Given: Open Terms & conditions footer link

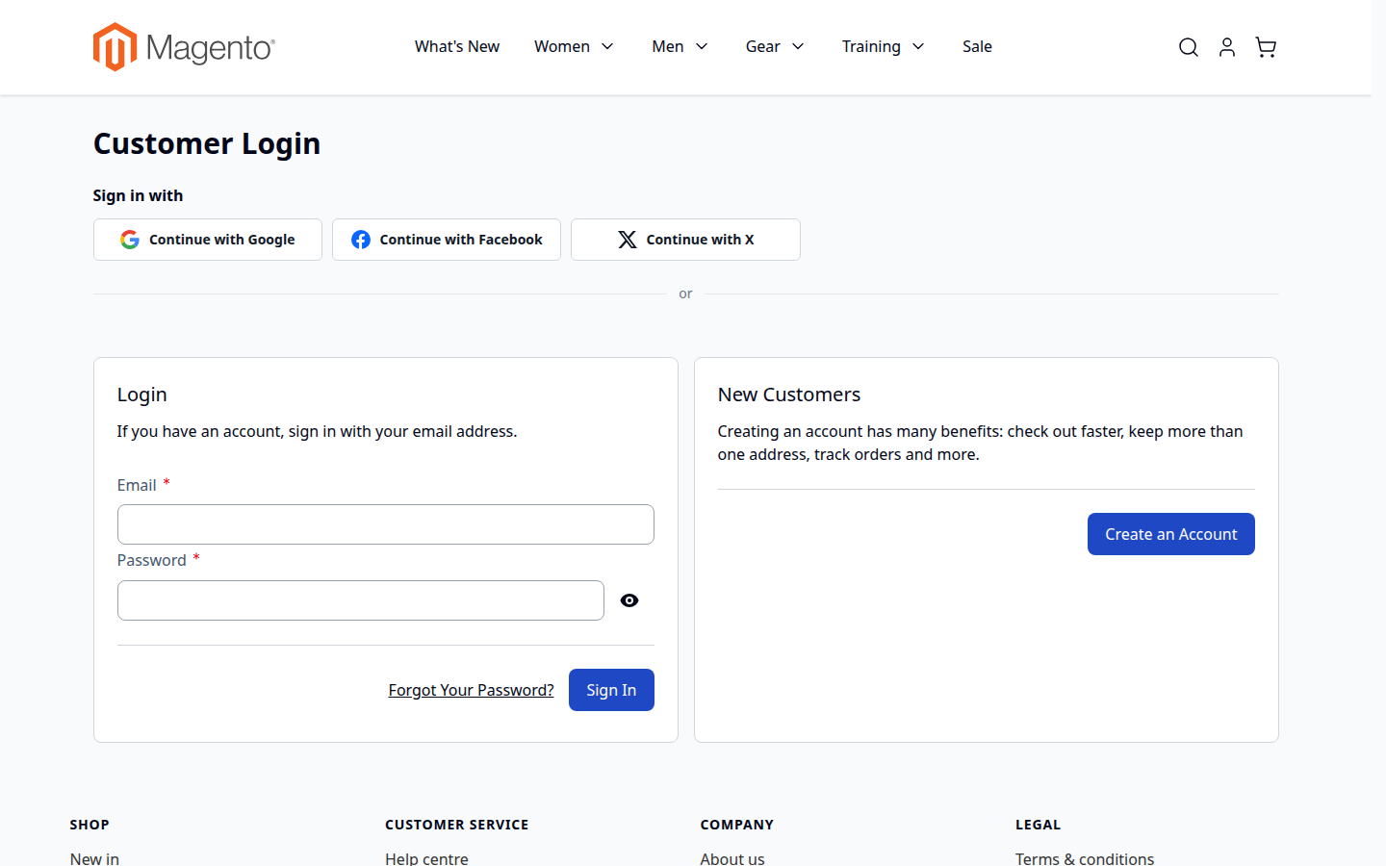Looking at the screenshot, I should tap(1085, 858).
